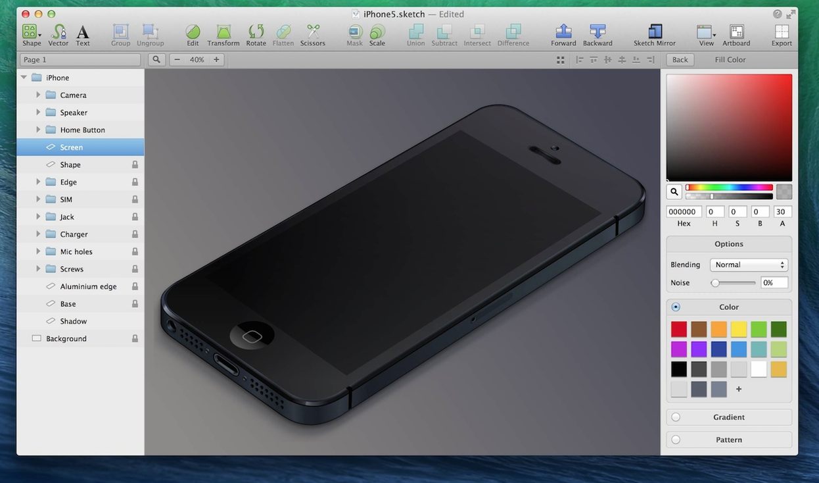Select the Screen layer
The image size is (819, 483).
pos(80,147)
